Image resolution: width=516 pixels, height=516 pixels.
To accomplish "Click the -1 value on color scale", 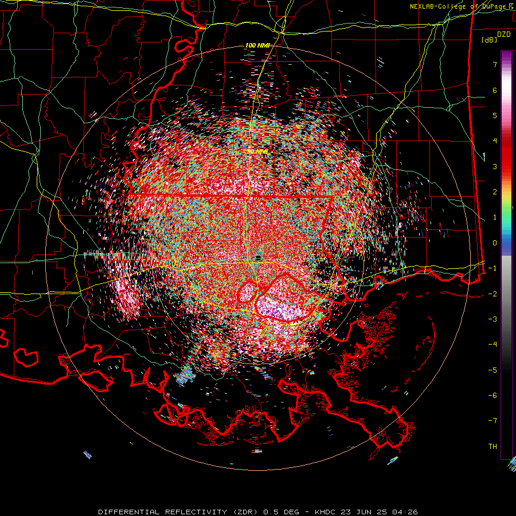I will tap(492, 268).
